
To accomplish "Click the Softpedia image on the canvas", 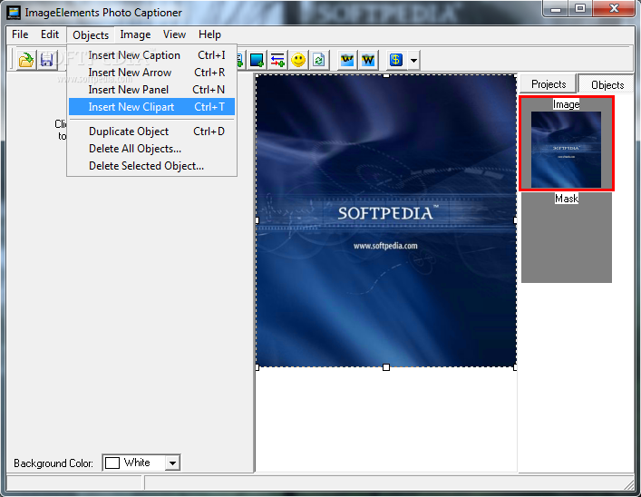I will pyautogui.click(x=386, y=221).
